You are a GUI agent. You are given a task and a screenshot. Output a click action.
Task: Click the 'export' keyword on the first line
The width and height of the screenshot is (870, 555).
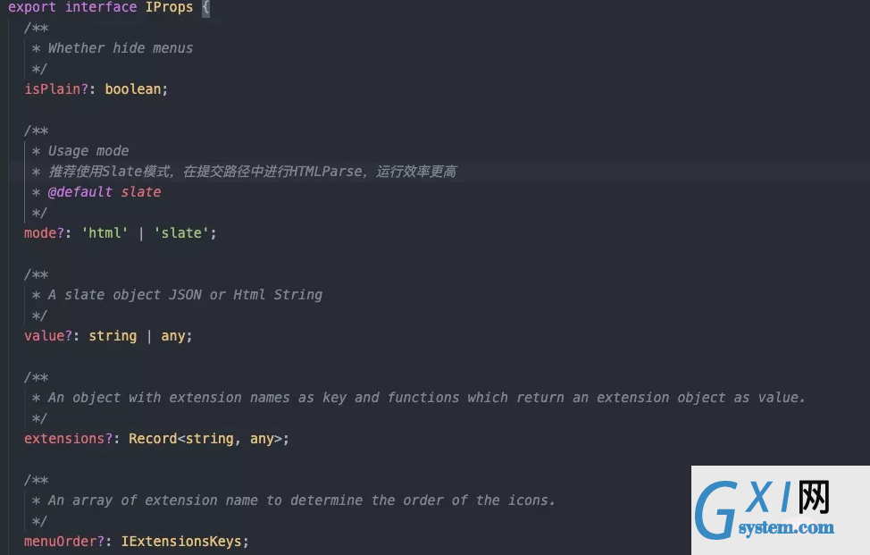(x=31, y=7)
